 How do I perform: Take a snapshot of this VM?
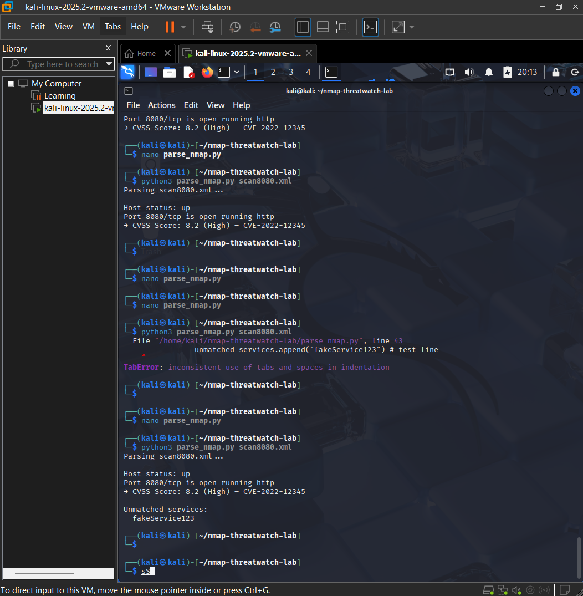235,27
